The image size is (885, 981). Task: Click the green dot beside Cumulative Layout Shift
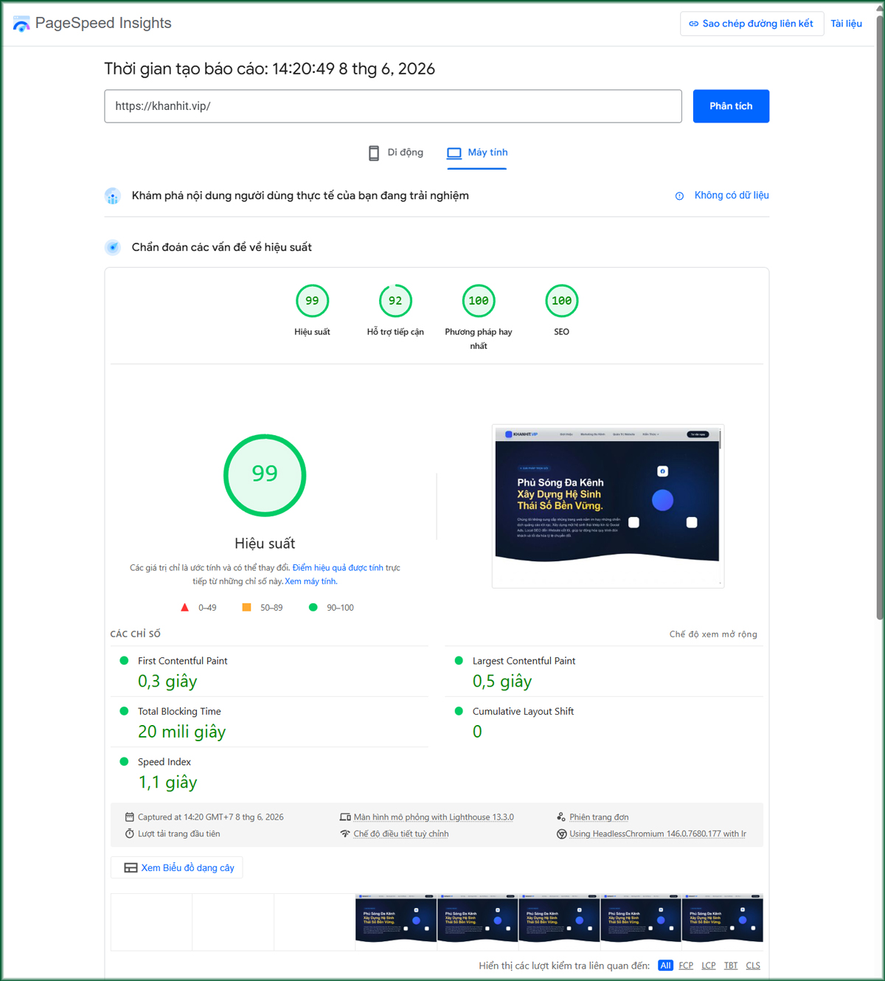click(459, 711)
